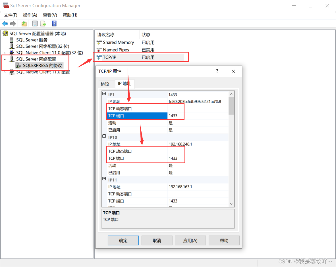
Task: Select the IP 地址 tab
Action: click(x=125, y=84)
